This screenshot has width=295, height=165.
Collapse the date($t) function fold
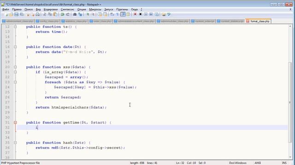click(x=15, y=47)
